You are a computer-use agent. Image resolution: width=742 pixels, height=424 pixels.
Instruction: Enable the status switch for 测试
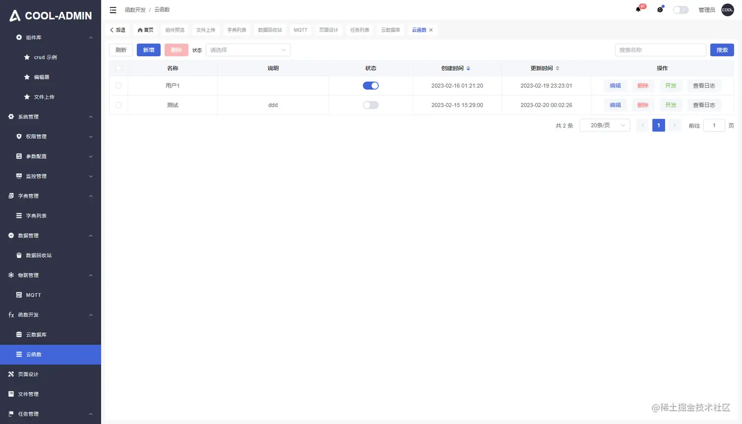pos(371,105)
